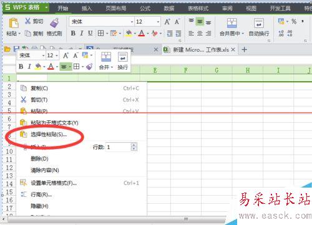Increase font size with ribbon A+ icon
The image size is (312, 225).
click(x=167, y=22)
